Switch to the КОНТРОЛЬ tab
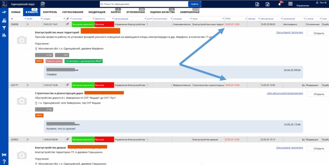 pos(50,12)
